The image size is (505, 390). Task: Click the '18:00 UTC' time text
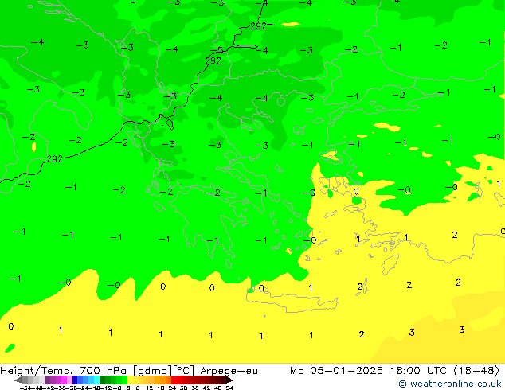[x=419, y=371]
